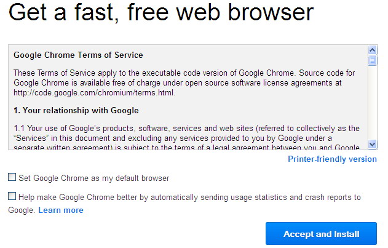Click the Google Chrome Terms of Service heading

(78, 55)
